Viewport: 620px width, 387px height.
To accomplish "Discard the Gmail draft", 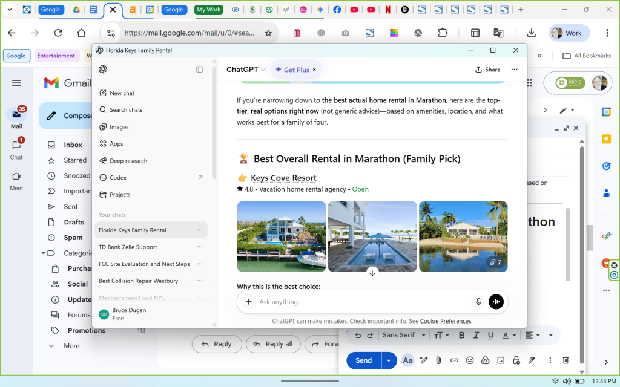I will click(565, 360).
